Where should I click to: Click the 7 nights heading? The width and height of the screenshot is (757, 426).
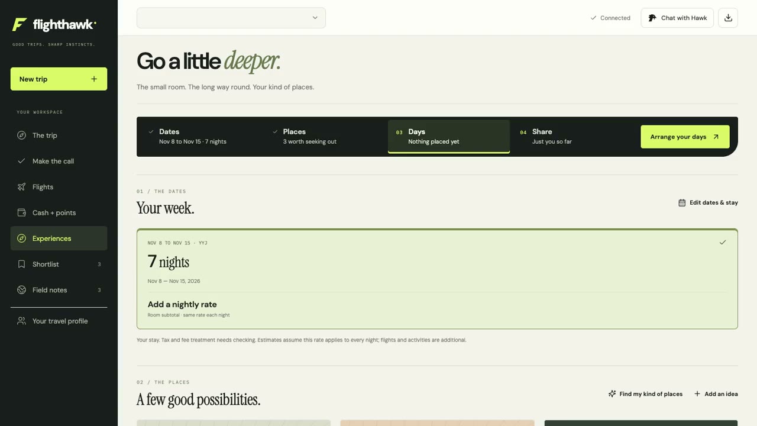pyautogui.click(x=169, y=262)
